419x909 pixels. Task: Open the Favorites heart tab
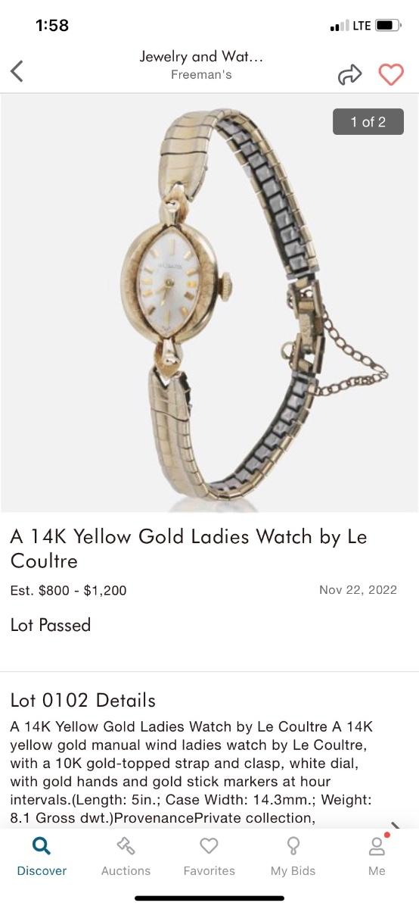coord(209,857)
